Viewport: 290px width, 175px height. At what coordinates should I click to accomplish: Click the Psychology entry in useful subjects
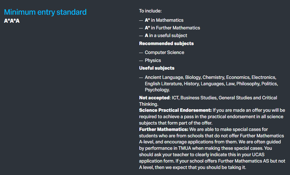coord(157,90)
